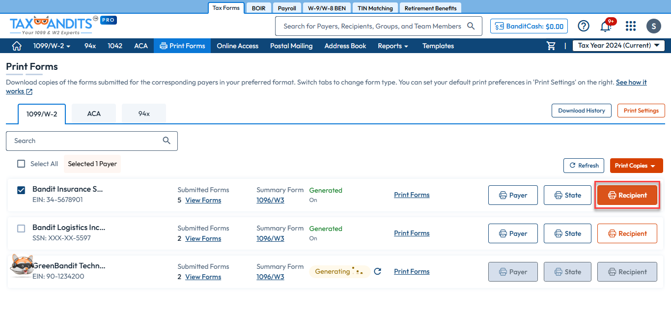Open Print Settings
The height and width of the screenshot is (315, 671).
pyautogui.click(x=641, y=111)
